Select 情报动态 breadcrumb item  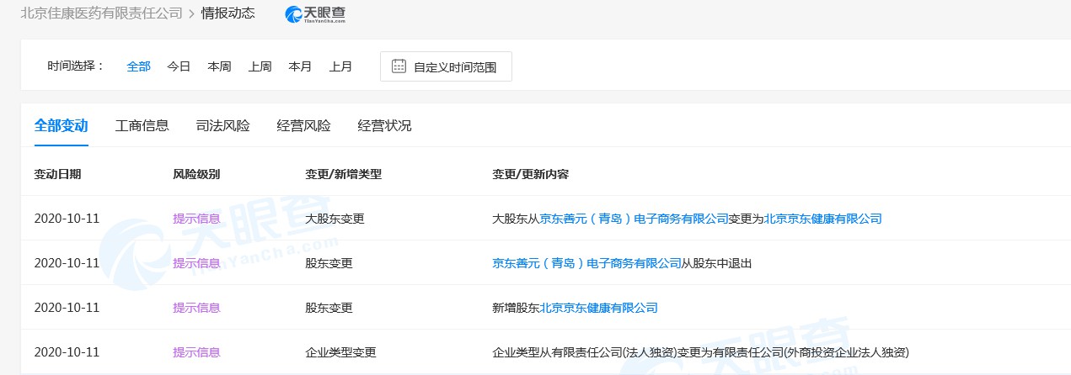[228, 13]
